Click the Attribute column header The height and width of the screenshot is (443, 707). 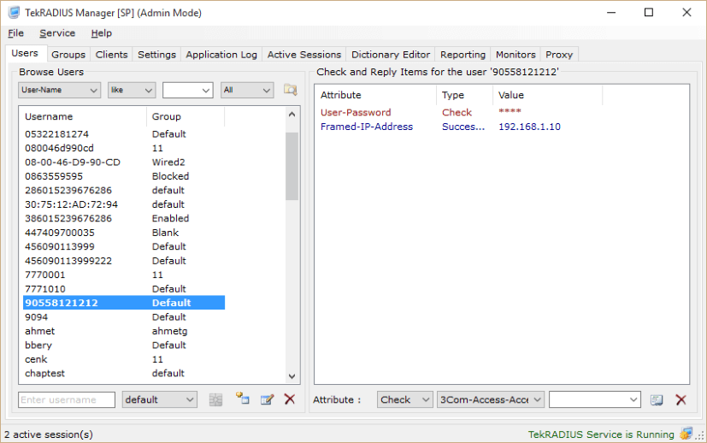376,95
